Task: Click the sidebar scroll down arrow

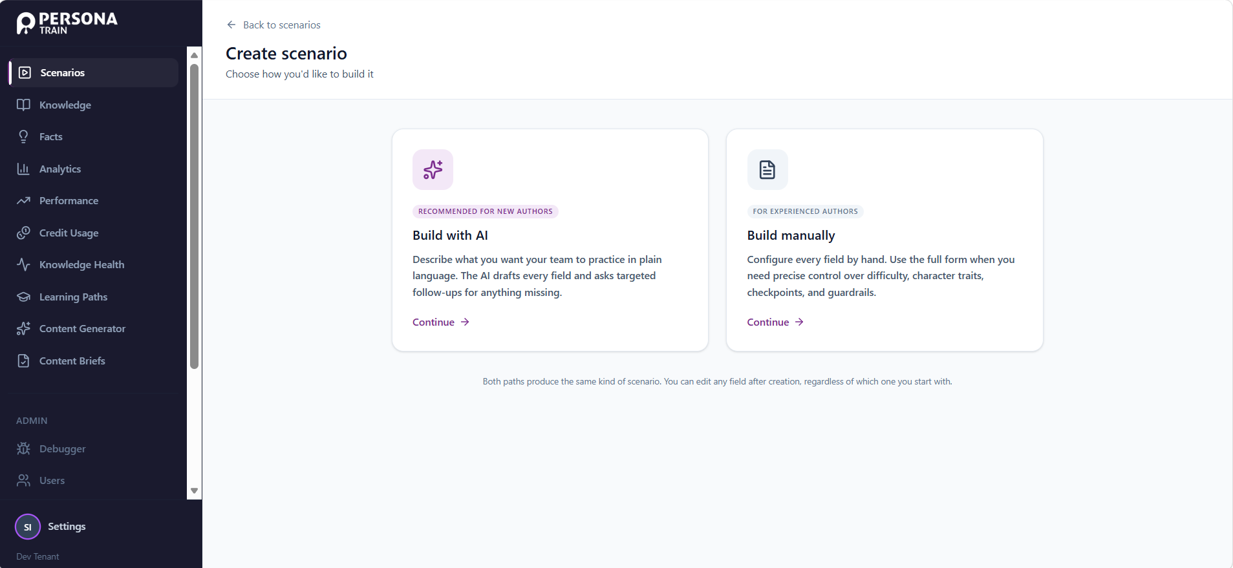Action: tap(194, 491)
